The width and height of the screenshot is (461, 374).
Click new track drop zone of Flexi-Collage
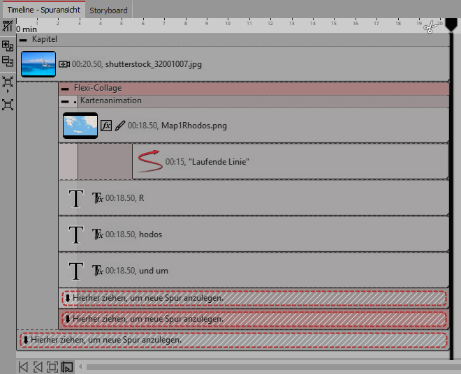click(254, 319)
